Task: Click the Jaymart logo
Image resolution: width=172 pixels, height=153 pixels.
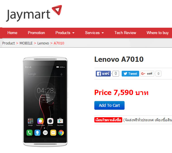Action: [x=34, y=14]
